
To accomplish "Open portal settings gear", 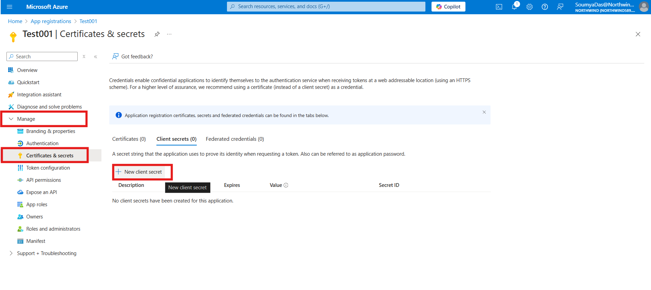I will pos(529,7).
